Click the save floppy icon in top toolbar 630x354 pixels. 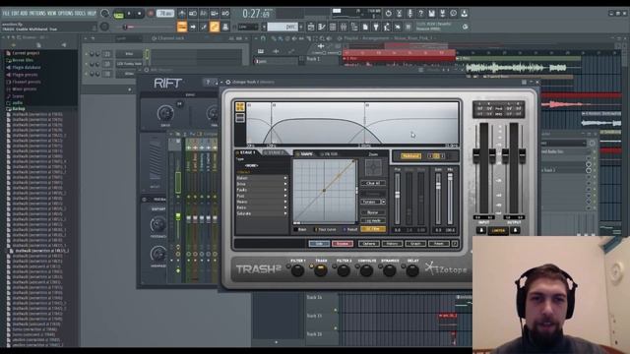[x=431, y=14]
